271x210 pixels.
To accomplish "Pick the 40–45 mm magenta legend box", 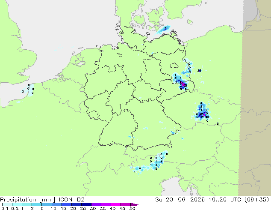I will pyautogui.click(x=115, y=204).
